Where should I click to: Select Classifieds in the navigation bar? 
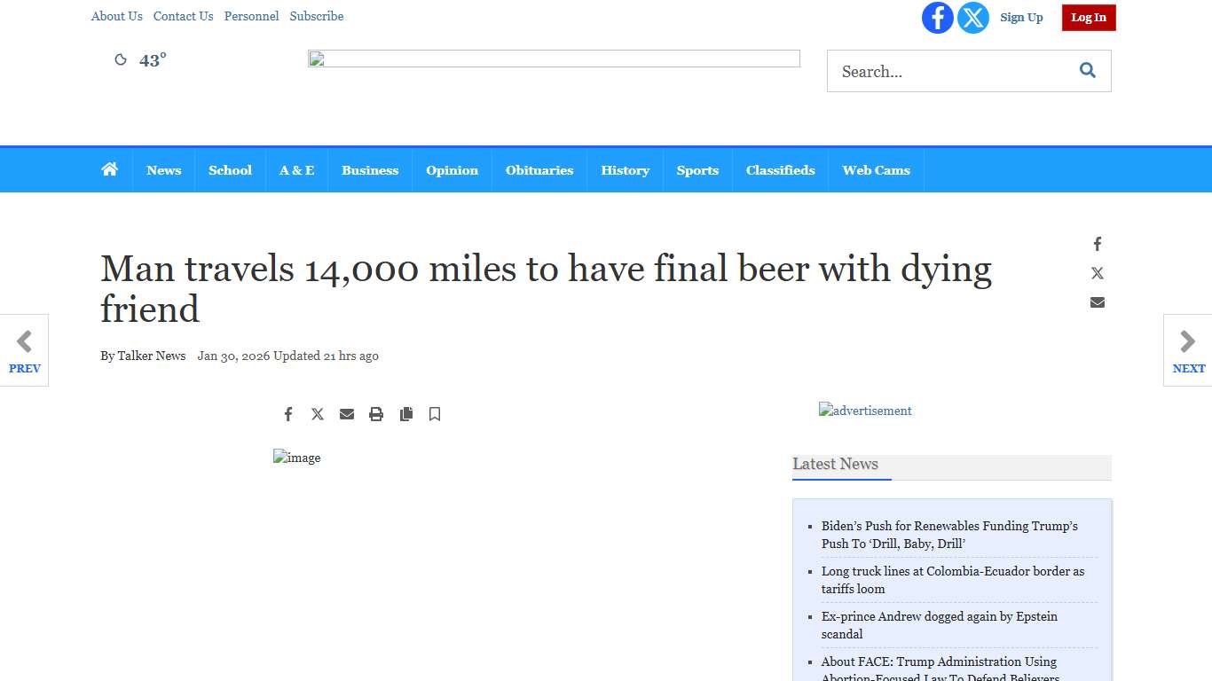point(781,170)
